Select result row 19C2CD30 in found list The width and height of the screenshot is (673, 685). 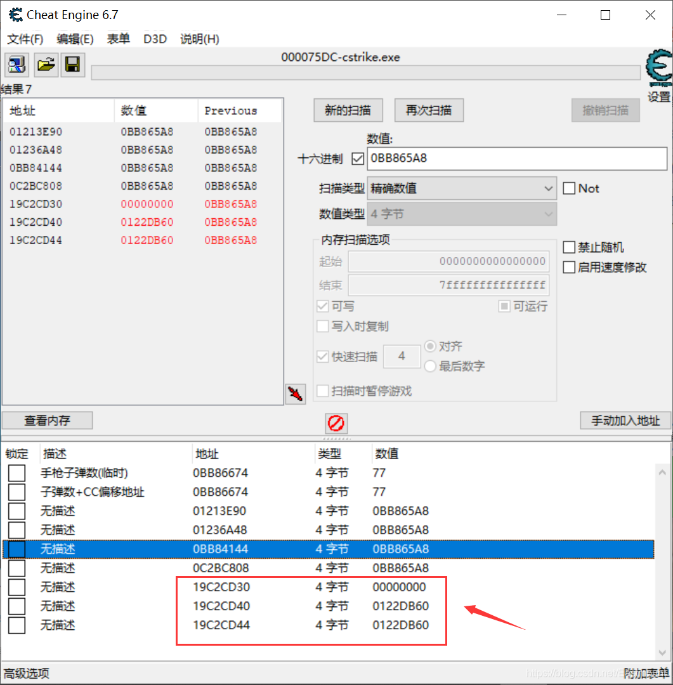click(x=143, y=204)
